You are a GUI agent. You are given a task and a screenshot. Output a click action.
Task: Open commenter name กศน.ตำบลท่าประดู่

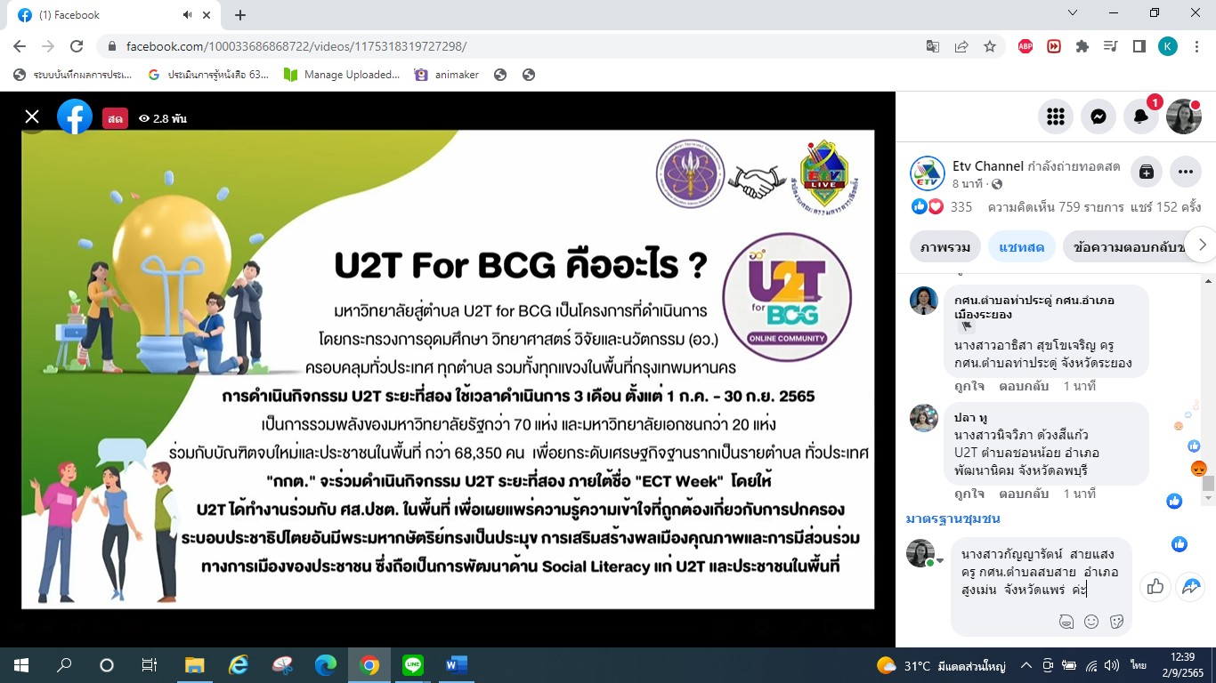1034,307
